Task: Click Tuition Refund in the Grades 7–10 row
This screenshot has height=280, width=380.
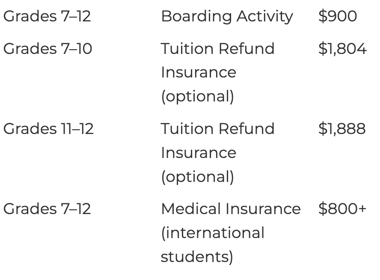Action: (x=218, y=48)
